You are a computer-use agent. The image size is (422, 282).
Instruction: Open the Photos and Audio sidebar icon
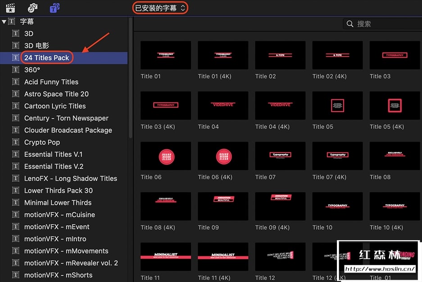tap(32, 8)
